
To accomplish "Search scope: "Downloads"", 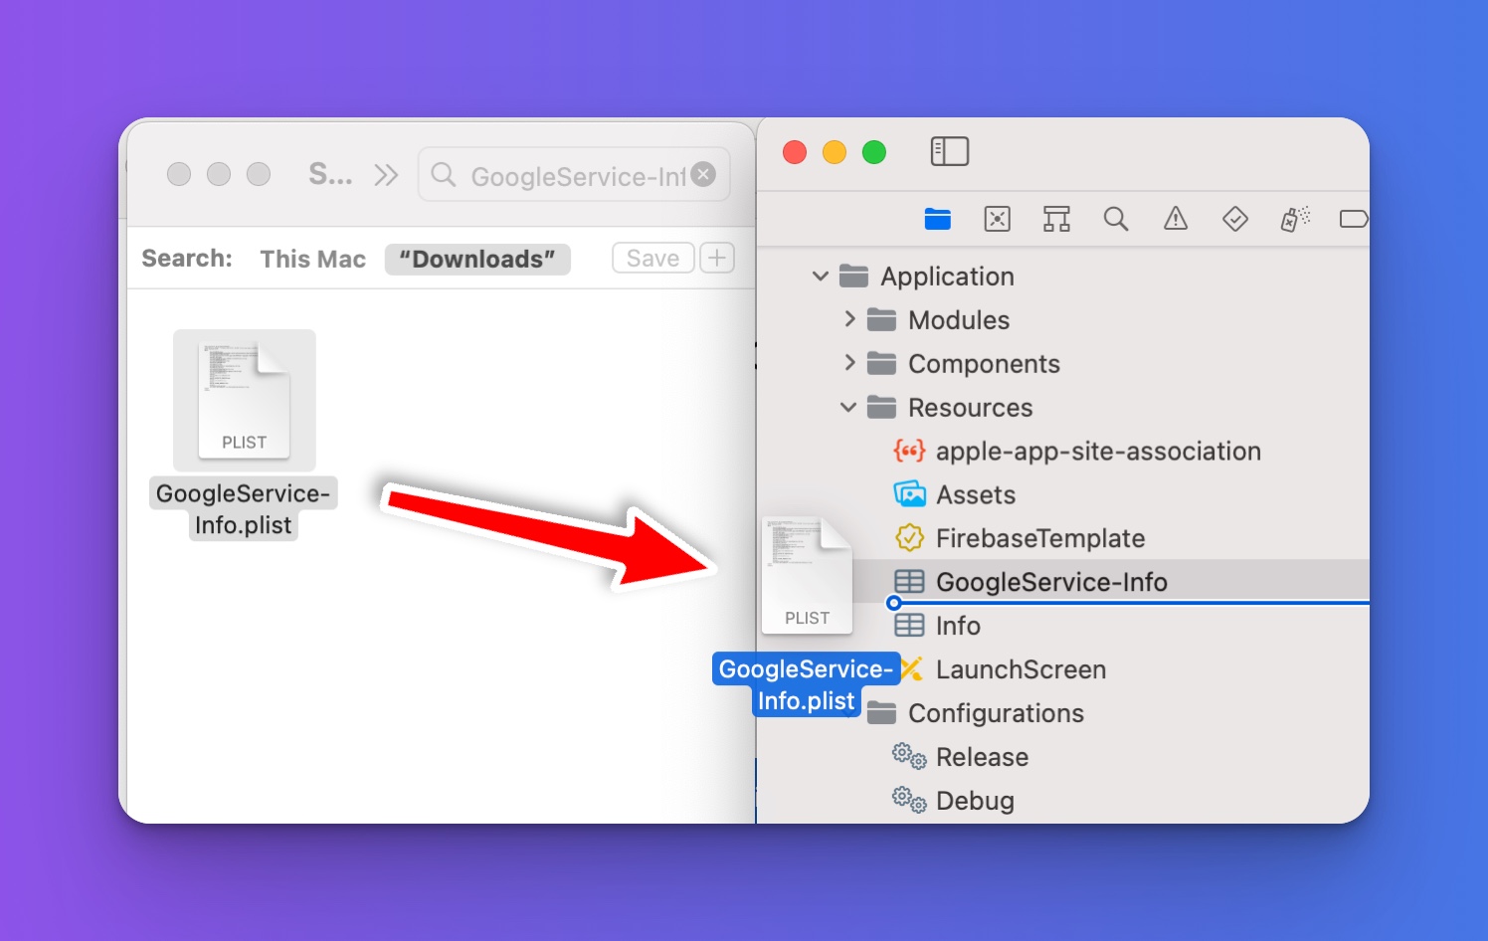I will [477, 259].
